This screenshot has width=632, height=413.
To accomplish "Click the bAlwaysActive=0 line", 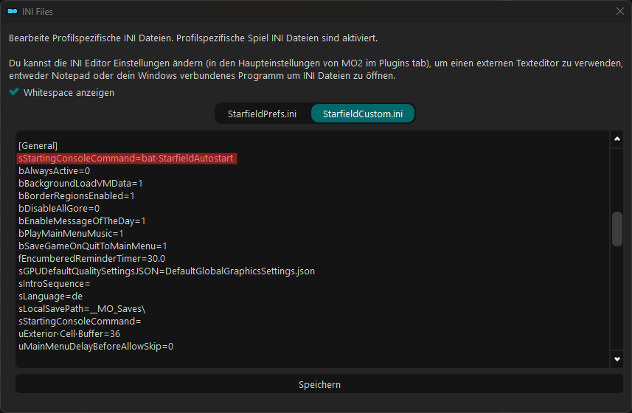I will click(x=54, y=171).
